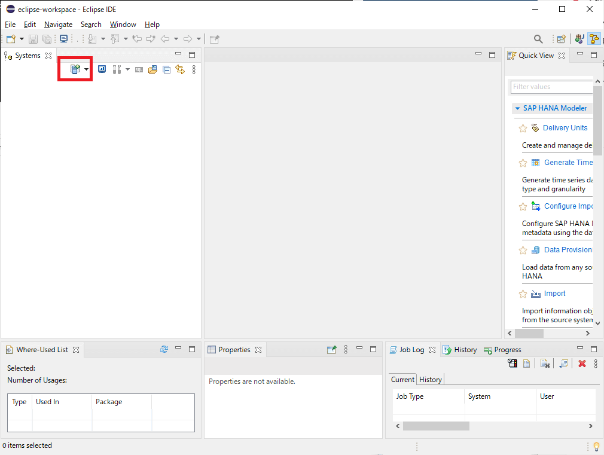Toggle the Pin Editor toolbar icon
This screenshot has height=455, width=604.
coord(215,39)
